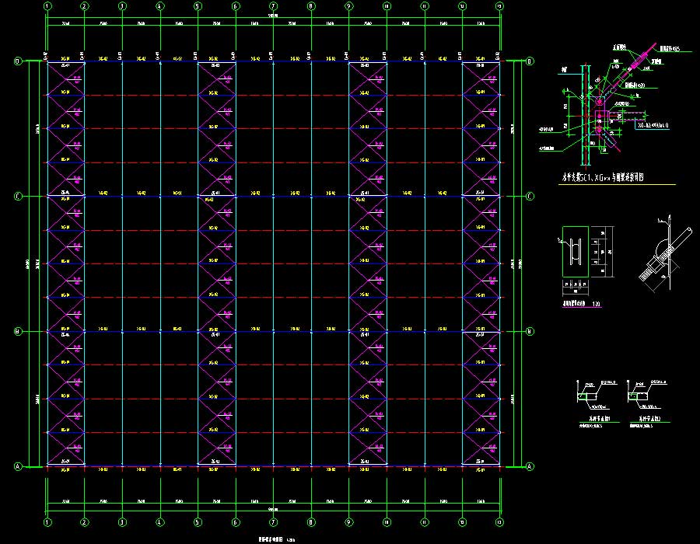Click grid axis bubble 1 at top

[47, 6]
